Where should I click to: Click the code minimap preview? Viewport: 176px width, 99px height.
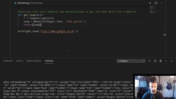156,9
